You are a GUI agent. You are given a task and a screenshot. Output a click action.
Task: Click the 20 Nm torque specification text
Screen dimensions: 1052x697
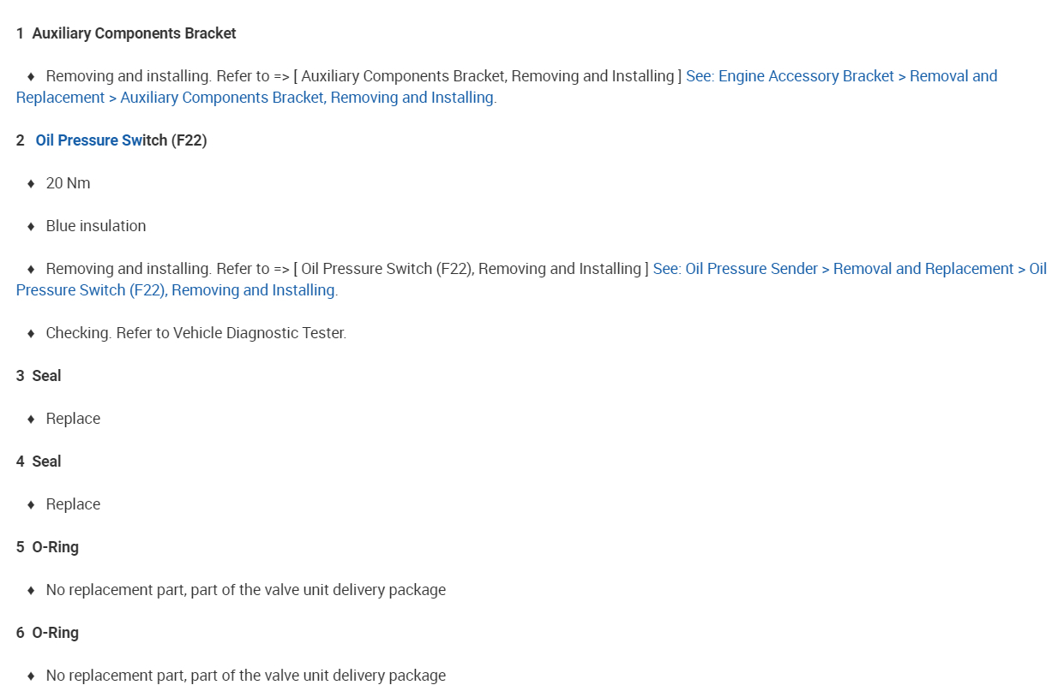tap(68, 183)
